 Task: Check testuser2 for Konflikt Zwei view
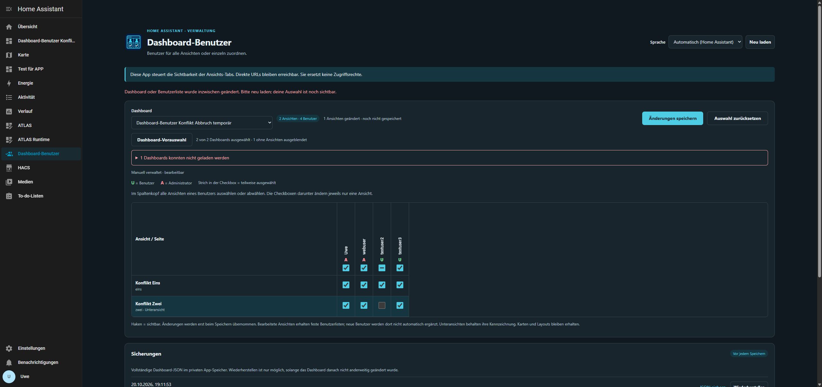coord(382,305)
